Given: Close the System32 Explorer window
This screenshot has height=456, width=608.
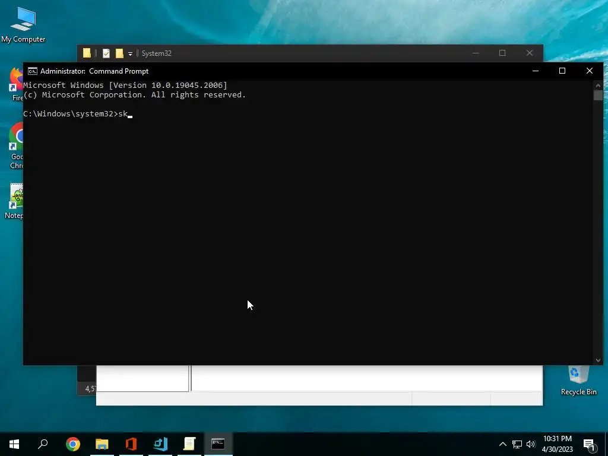Looking at the screenshot, I should coord(529,53).
